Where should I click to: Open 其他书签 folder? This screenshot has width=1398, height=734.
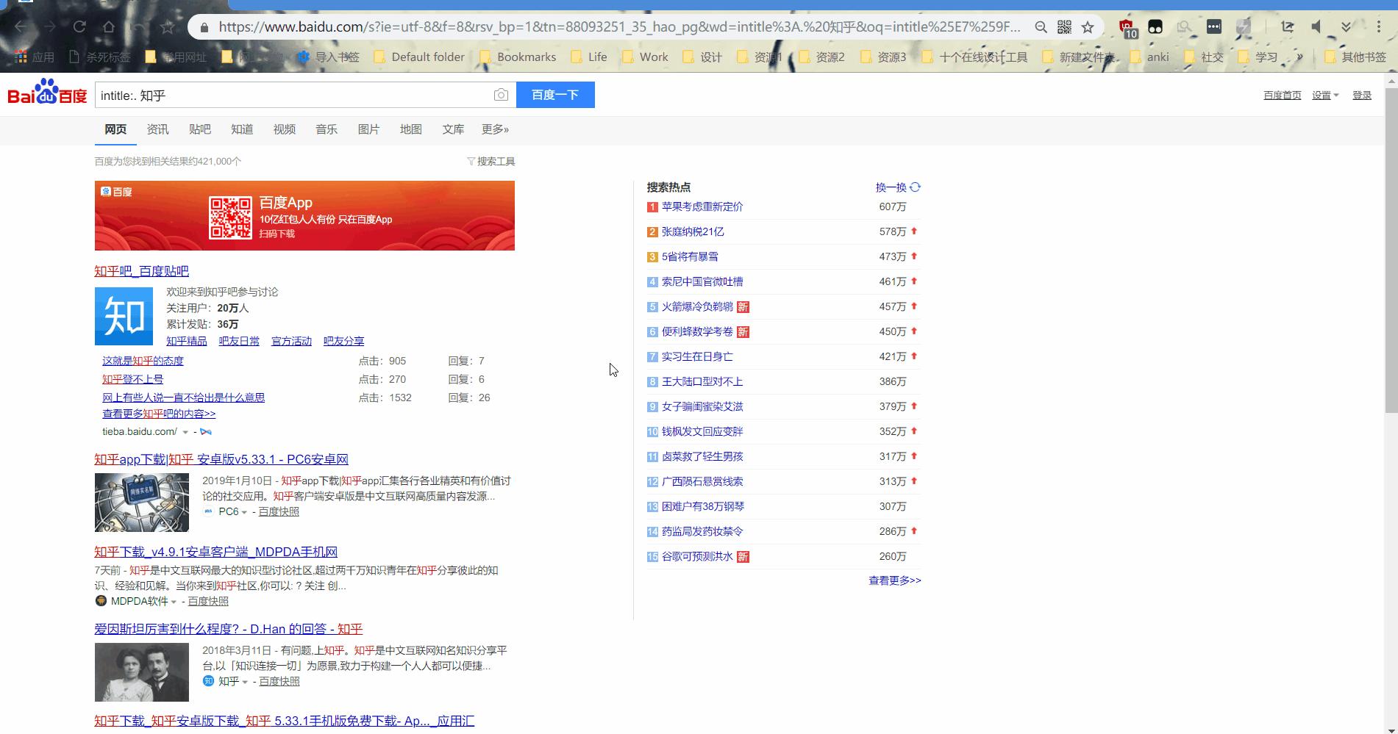(x=1355, y=57)
